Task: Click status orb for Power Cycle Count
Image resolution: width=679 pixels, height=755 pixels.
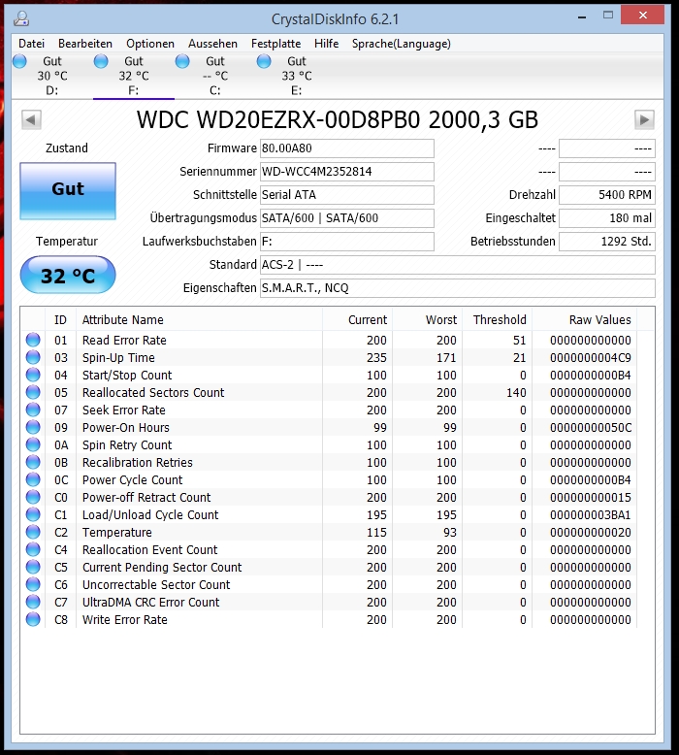Action: (33, 479)
